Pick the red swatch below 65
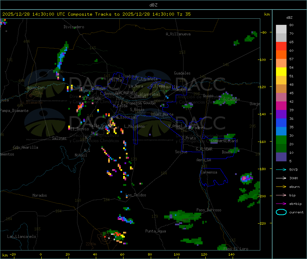 tap(281, 46)
